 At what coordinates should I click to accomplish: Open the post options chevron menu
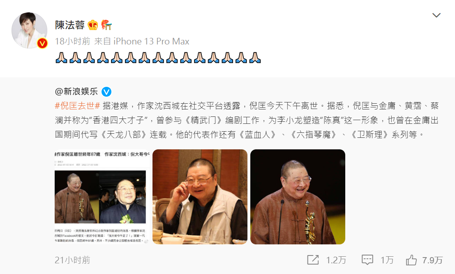click(x=436, y=15)
